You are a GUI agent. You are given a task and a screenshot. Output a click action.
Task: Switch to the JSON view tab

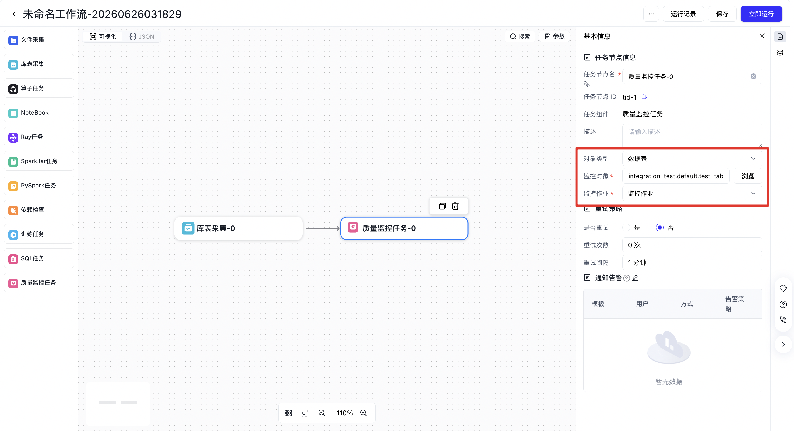142,36
